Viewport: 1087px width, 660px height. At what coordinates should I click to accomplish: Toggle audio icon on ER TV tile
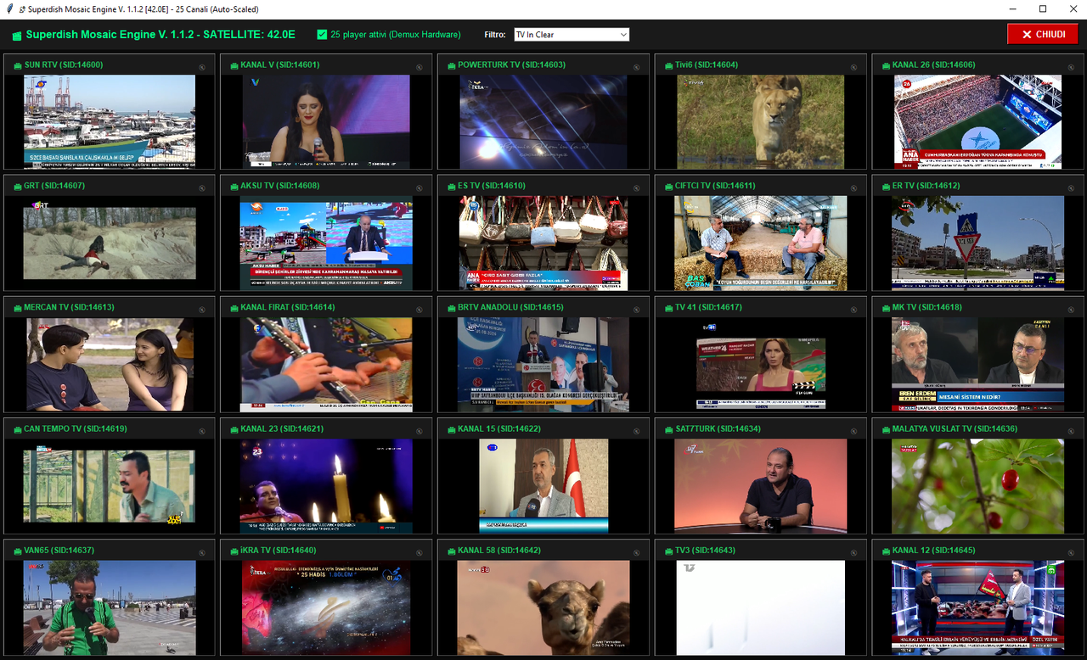click(1072, 188)
